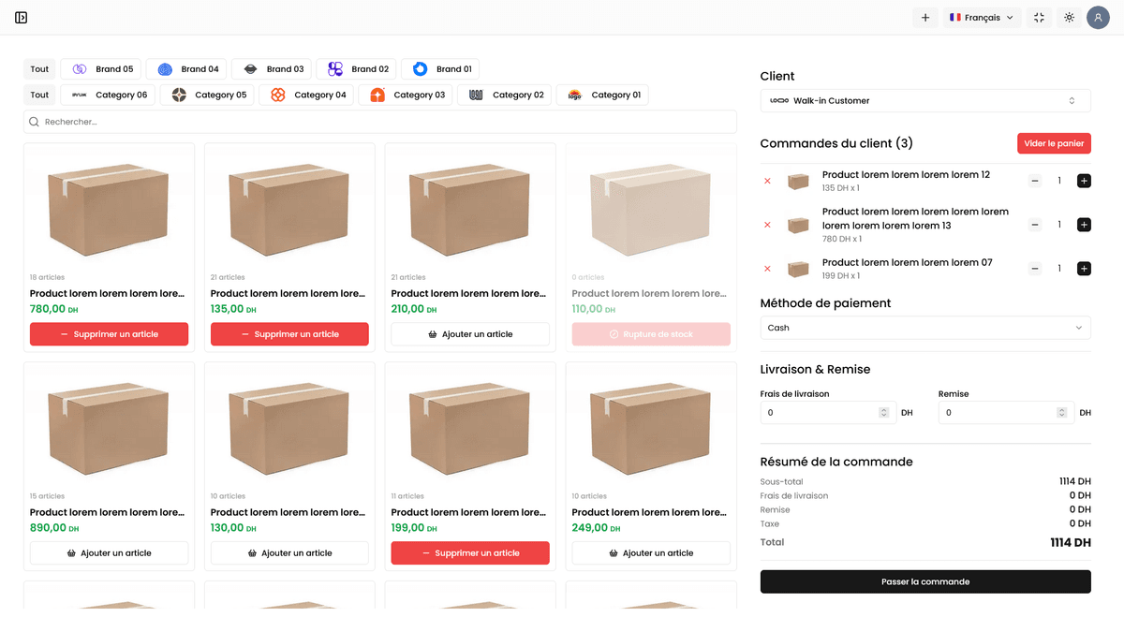Exit fullscreen with the minimize icon

tap(1039, 17)
